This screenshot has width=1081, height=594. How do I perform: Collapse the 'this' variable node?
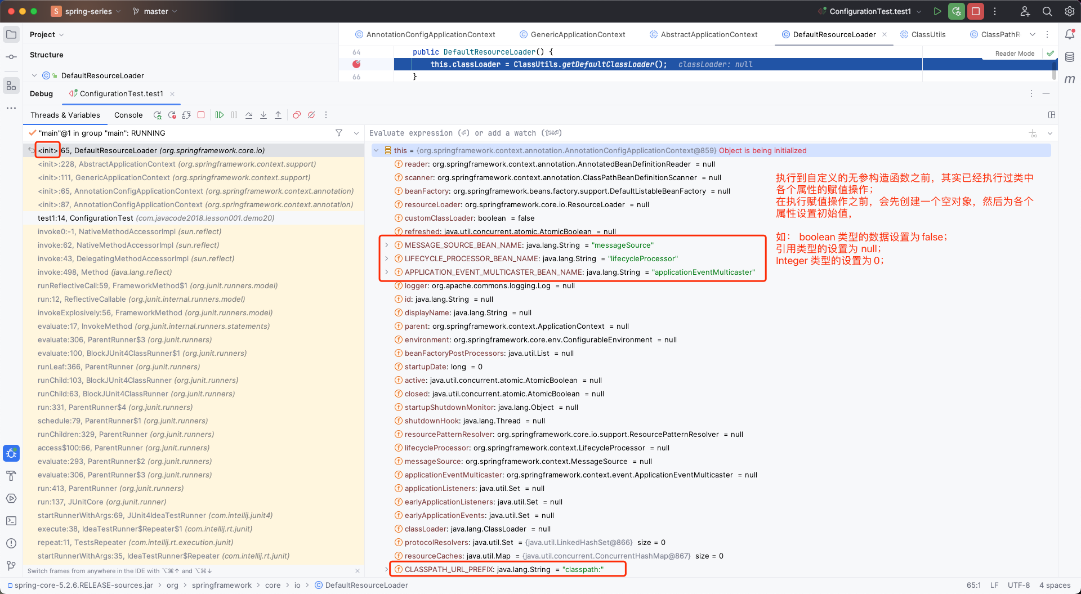[377, 150]
